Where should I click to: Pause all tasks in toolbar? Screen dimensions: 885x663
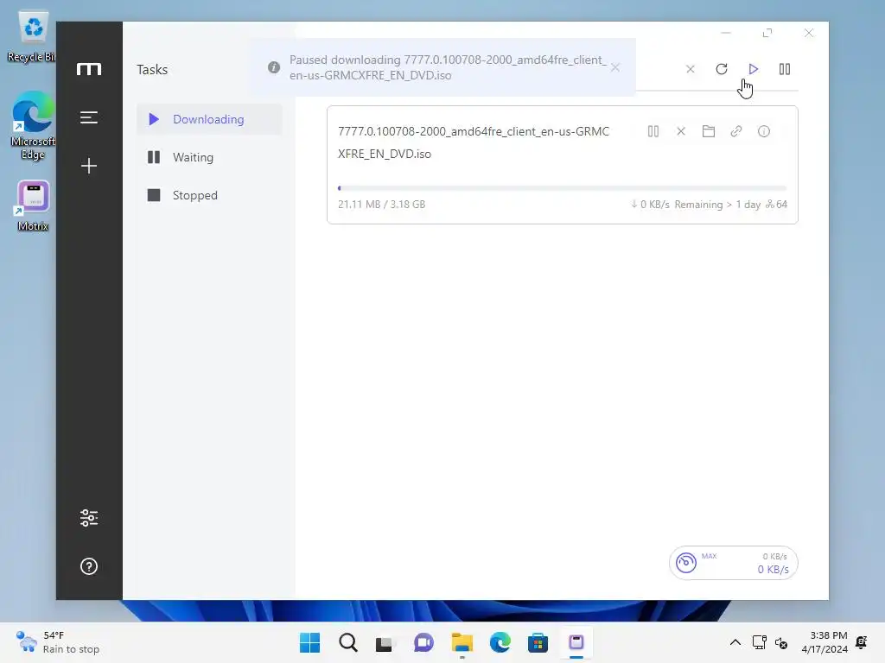click(x=785, y=69)
